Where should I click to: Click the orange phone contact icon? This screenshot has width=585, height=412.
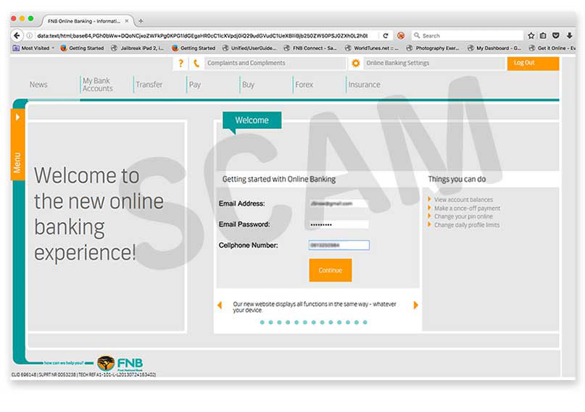196,64
